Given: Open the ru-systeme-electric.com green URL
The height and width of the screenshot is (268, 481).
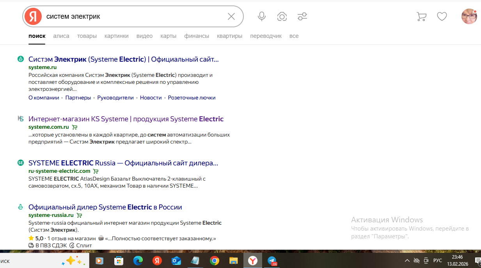Looking at the screenshot, I should click(x=59, y=171).
